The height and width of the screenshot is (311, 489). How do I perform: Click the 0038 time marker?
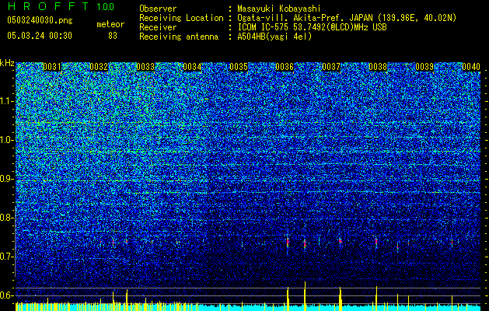point(378,67)
